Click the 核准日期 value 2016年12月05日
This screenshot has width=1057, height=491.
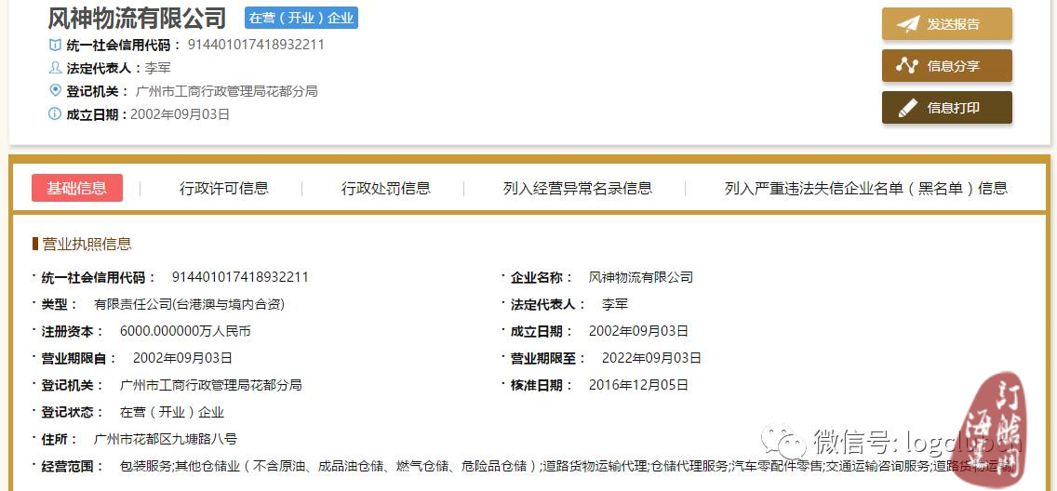tap(638, 385)
